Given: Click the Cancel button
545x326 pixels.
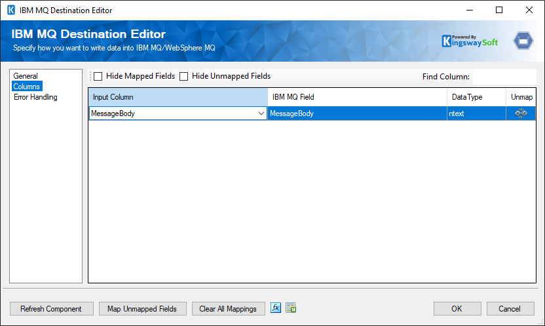Looking at the screenshot, I should tap(510, 308).
